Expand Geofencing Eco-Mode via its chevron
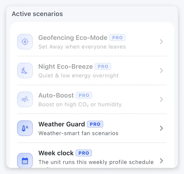 [x=162, y=42]
